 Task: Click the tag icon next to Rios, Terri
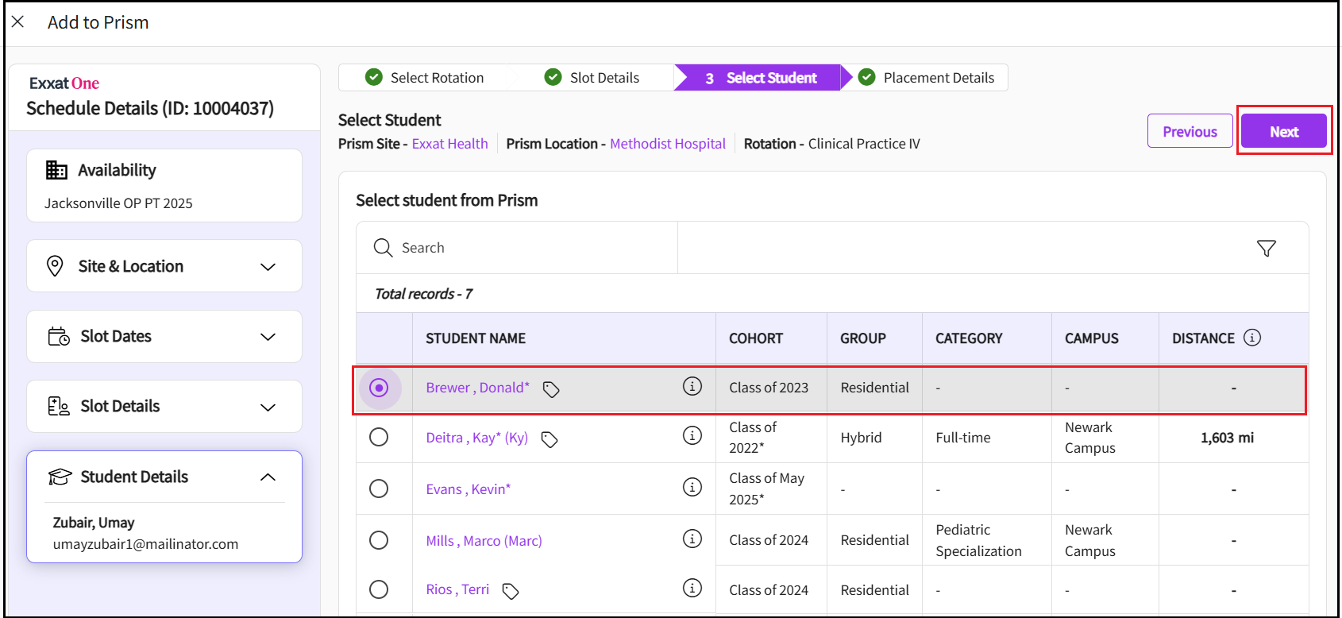pos(511,591)
